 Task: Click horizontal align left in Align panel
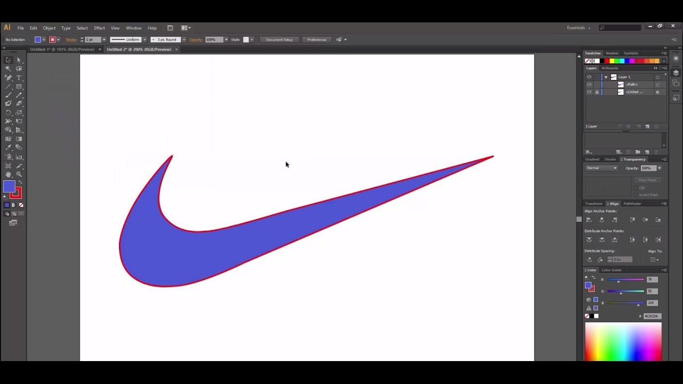(589, 219)
